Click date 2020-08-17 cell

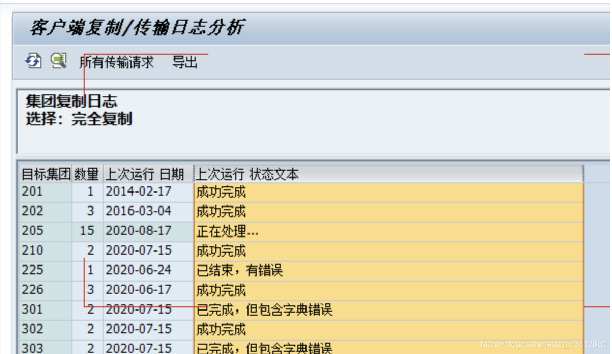tap(148, 231)
